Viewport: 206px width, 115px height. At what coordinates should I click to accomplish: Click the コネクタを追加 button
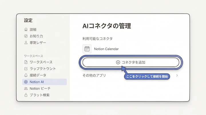point(131,62)
